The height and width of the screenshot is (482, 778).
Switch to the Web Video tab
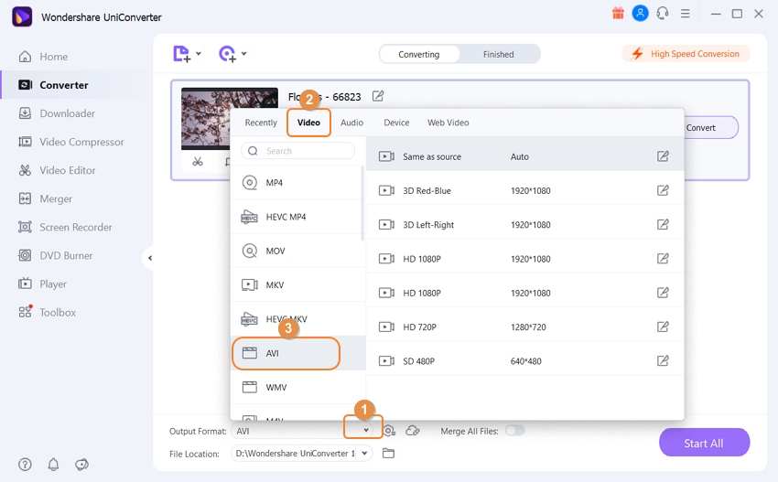(x=448, y=123)
